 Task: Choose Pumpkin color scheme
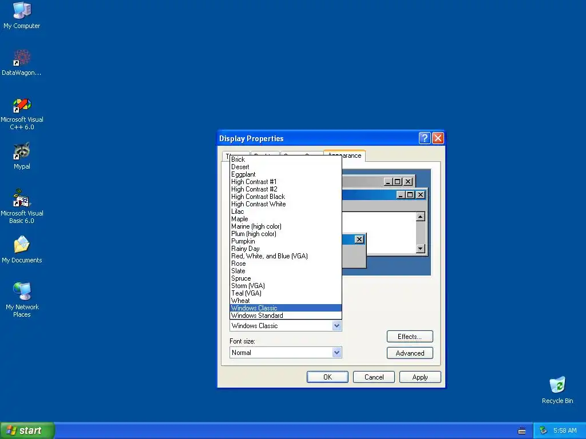coord(286,242)
